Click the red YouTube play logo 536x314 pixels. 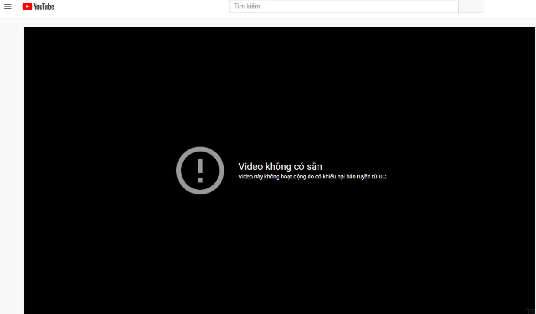tap(27, 6)
